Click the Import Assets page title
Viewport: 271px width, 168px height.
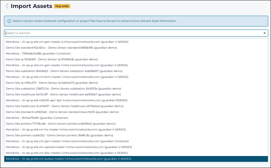tap(31, 6)
